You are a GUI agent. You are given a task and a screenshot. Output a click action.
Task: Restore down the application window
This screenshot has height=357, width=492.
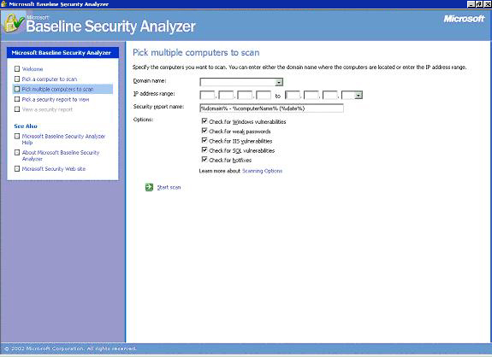click(479, 4)
